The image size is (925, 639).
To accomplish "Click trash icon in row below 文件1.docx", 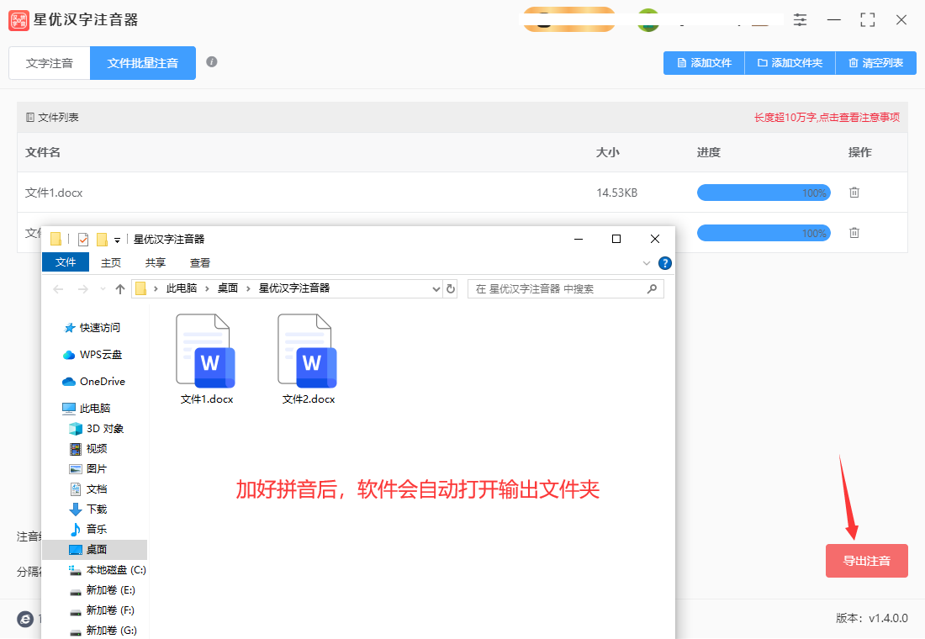I will (854, 232).
